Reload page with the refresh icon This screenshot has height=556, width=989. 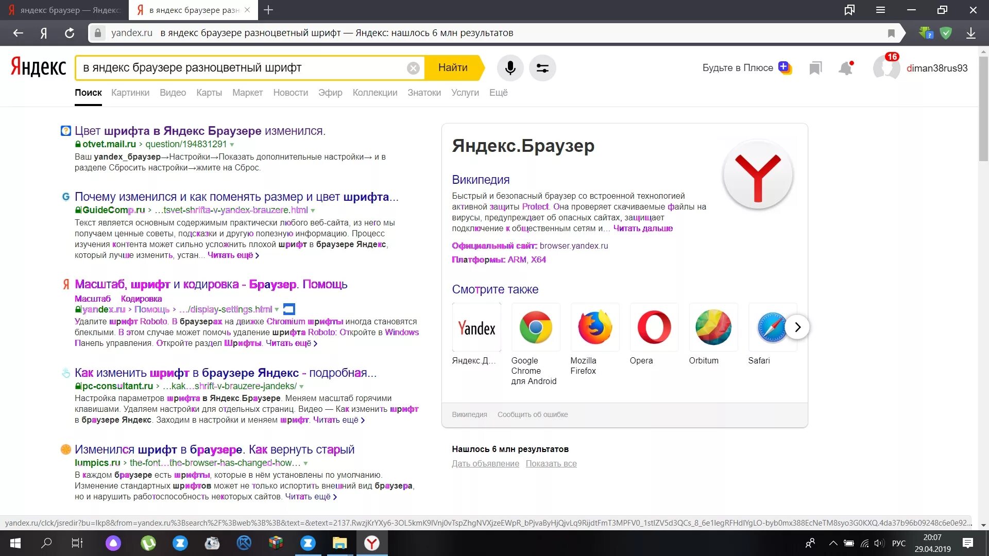70,33
